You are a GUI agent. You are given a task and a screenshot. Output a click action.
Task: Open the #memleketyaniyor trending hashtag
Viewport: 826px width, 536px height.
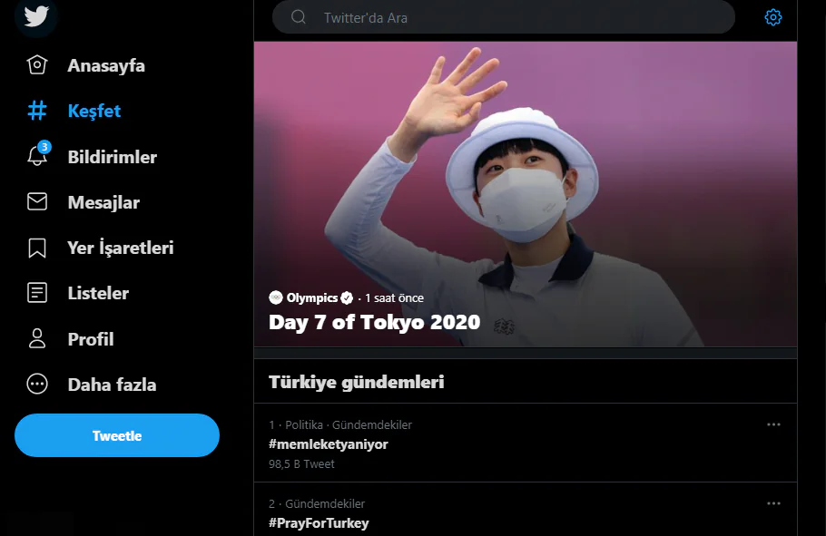coord(329,444)
